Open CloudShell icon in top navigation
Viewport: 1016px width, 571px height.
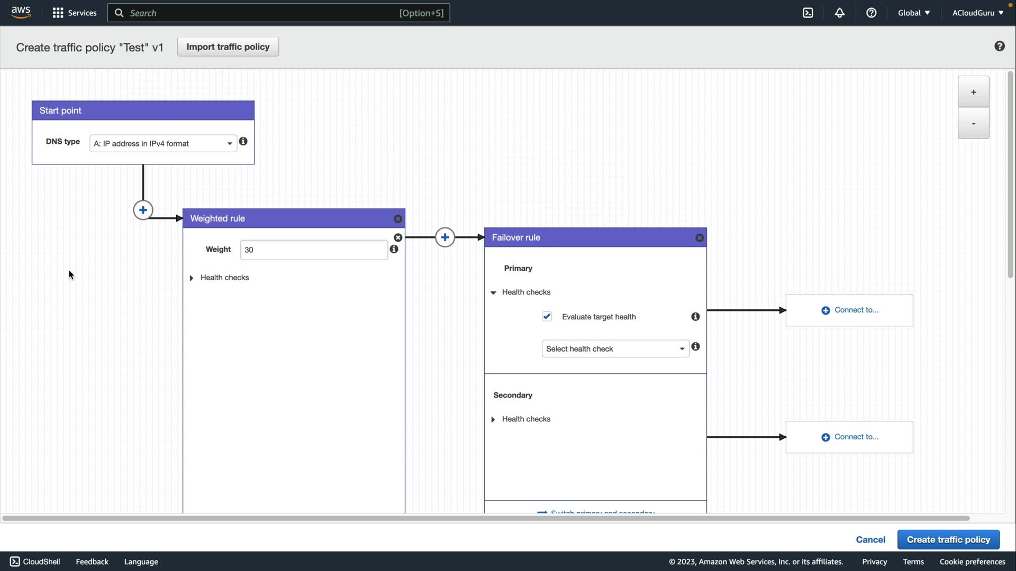(808, 13)
